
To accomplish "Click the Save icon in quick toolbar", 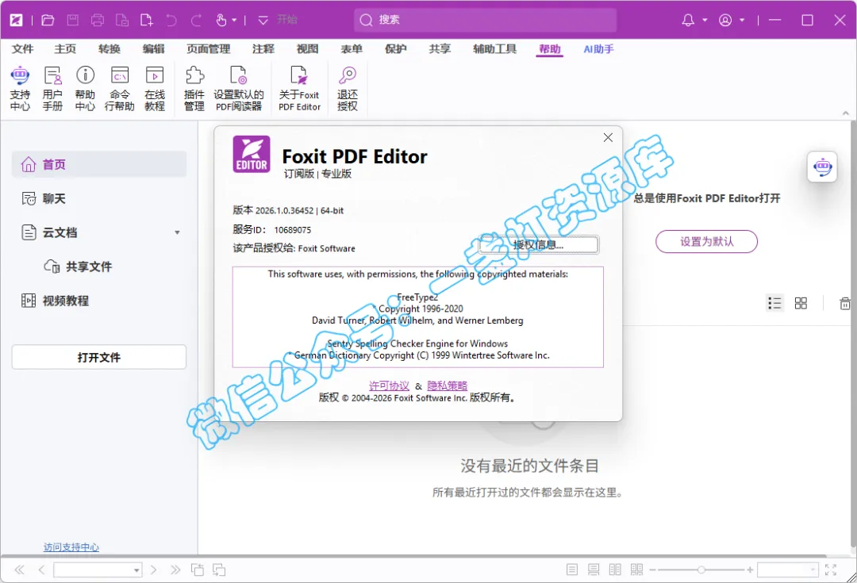I will click(x=73, y=20).
